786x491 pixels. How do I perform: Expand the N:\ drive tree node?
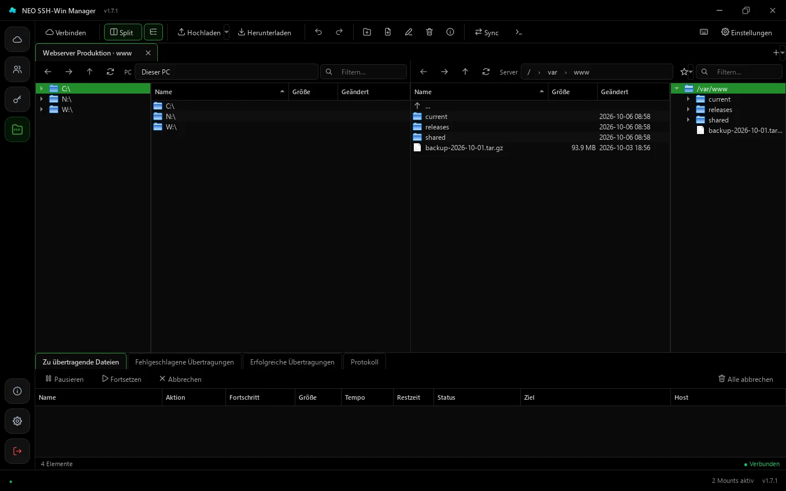42,99
